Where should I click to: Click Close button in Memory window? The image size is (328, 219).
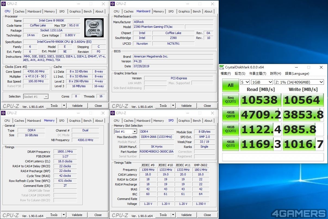tap(98, 215)
